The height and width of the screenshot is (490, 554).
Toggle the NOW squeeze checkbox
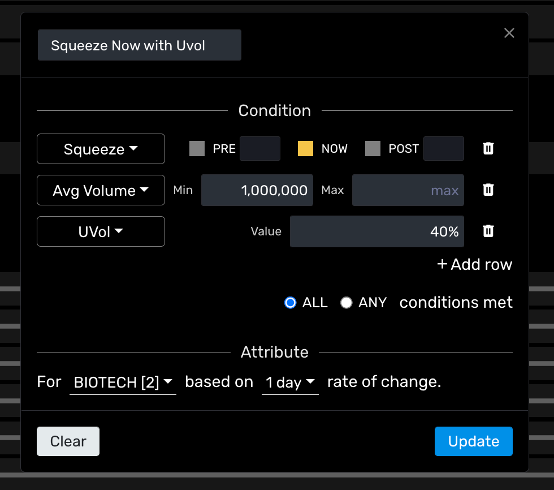pyautogui.click(x=305, y=149)
